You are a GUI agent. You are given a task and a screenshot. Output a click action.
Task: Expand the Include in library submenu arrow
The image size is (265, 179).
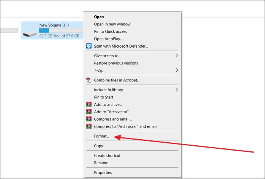click(177, 90)
